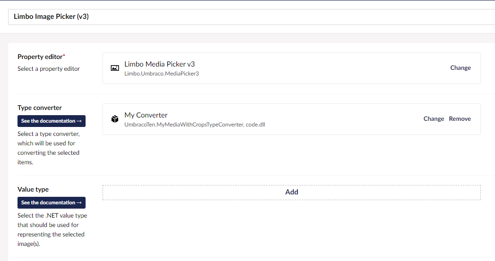This screenshot has height=261, width=495.
Task: Select the 'UmbracoTen.MyMediaWithCropsTypeConverter, code.dll' text
Action: 195,125
